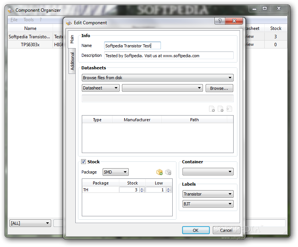Screen dimensions: 298x247
Task: Click the Low column header in stock table
Action: tap(159, 183)
